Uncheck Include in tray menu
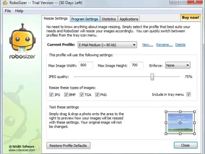Viewport: 205px width, 154px height. 189,94
